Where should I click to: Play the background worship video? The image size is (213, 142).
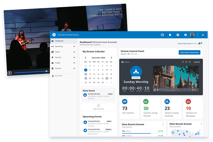[10, 73]
